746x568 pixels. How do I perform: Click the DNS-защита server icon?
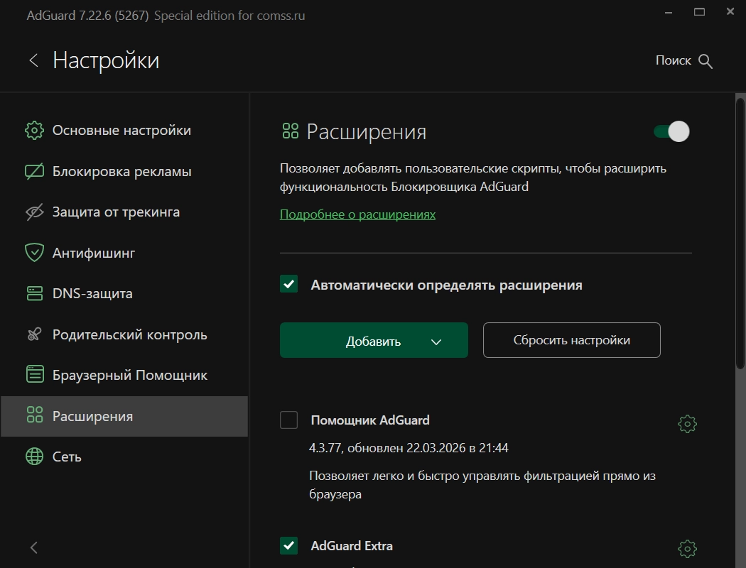[34, 294]
